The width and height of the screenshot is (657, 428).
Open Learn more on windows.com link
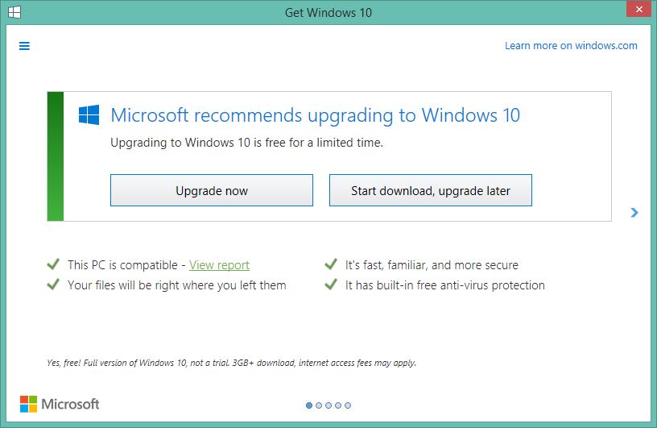(x=571, y=45)
